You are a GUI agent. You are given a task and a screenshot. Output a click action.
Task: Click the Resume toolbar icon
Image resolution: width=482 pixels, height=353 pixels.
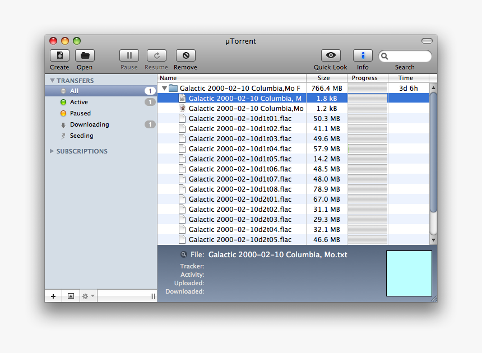(156, 55)
